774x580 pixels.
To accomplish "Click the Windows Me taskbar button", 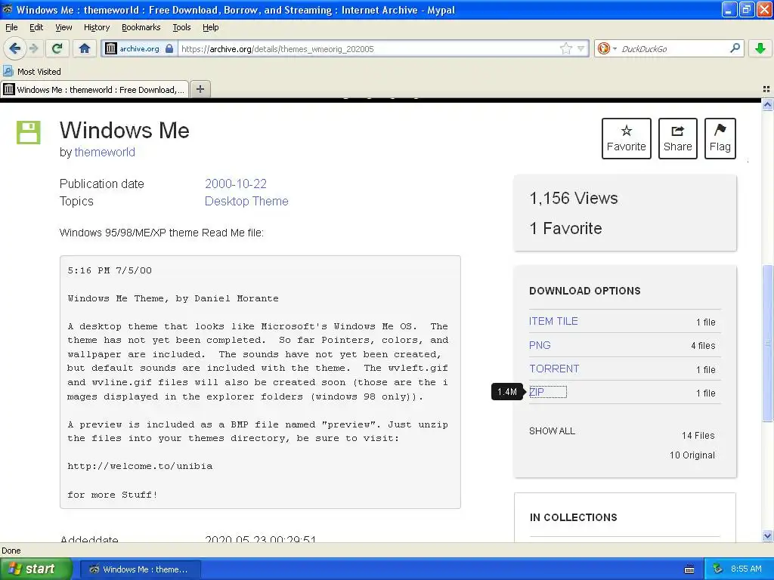I will 140,569.
